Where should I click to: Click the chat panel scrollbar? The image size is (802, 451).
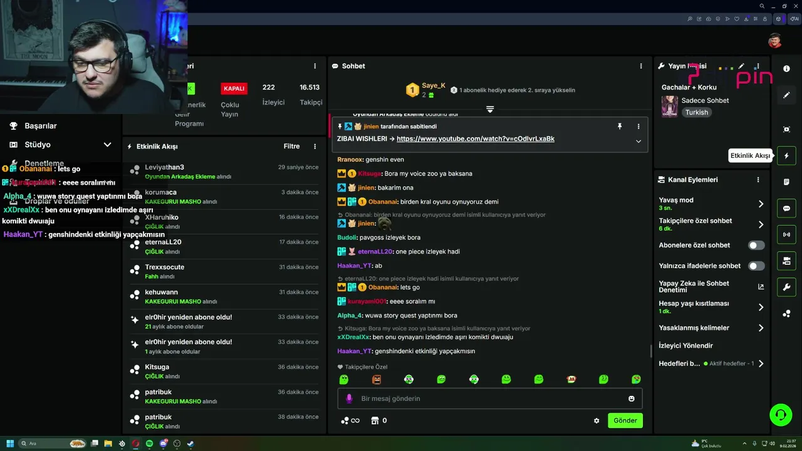pyautogui.click(x=650, y=350)
